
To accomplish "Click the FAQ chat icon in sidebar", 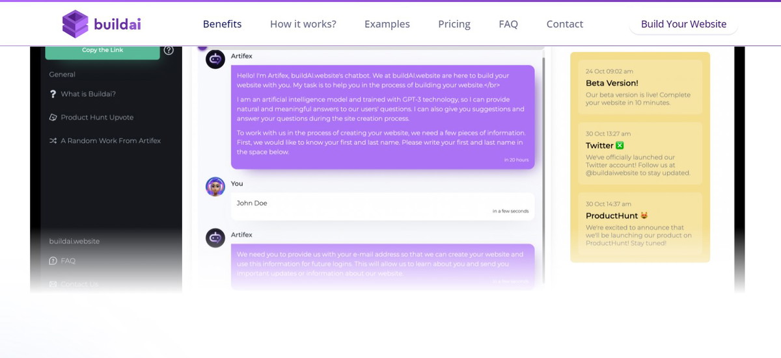I will pos(53,261).
